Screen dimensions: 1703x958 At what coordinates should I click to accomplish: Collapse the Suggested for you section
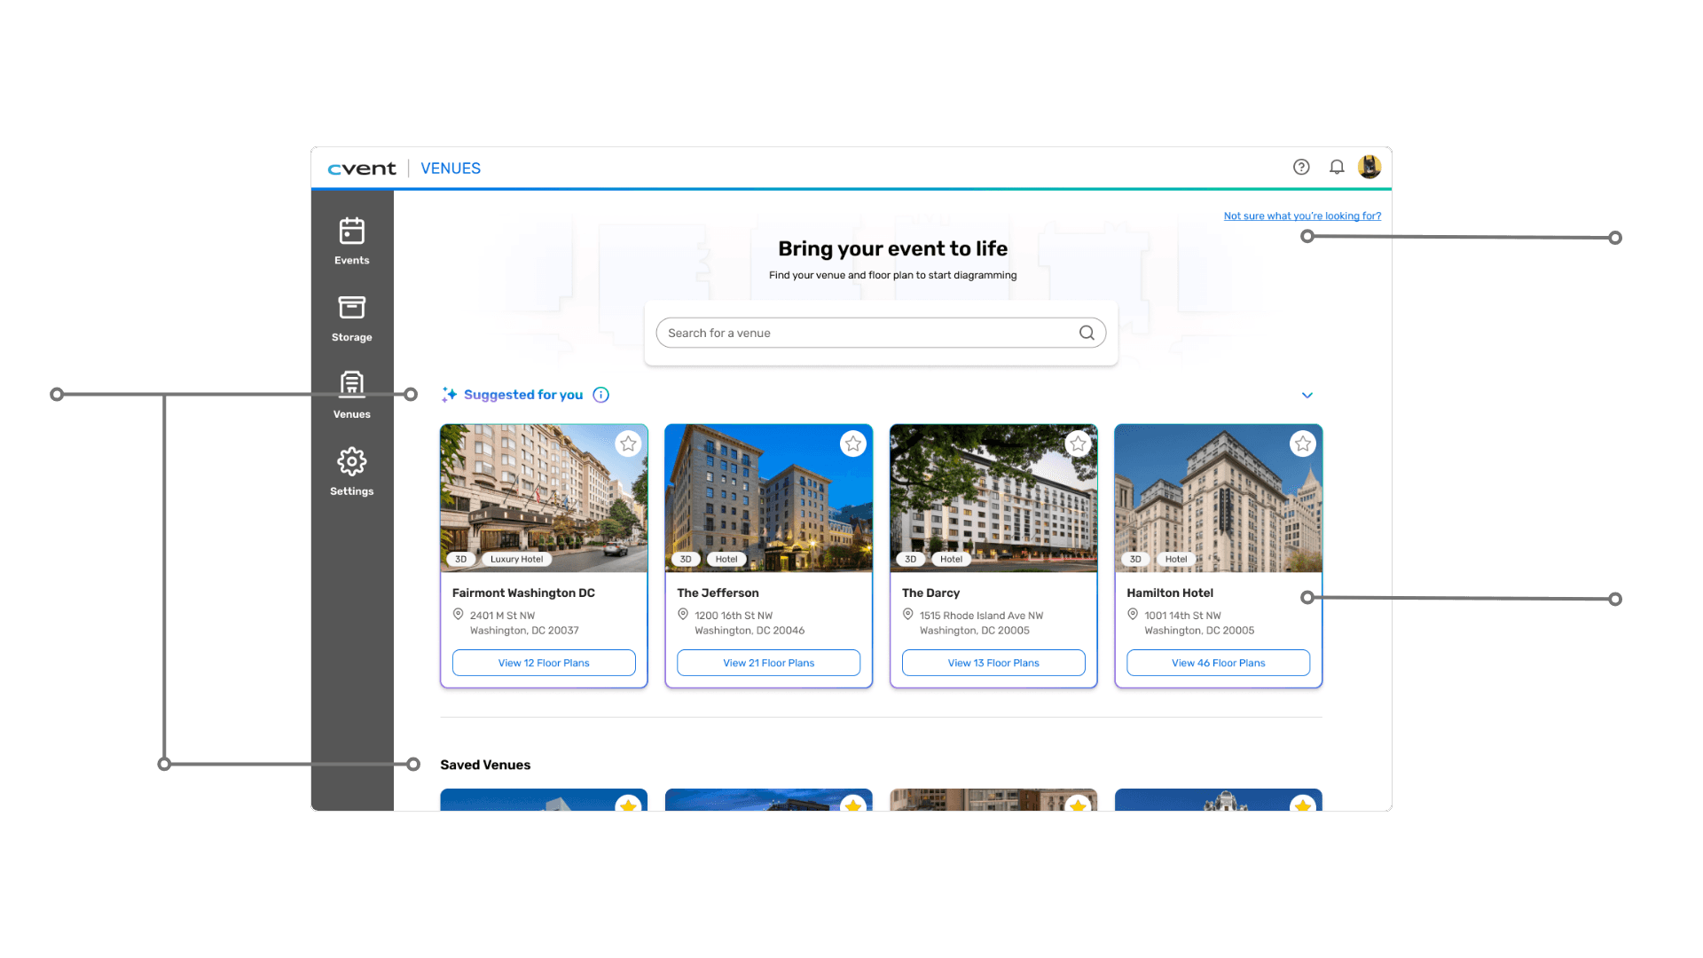1307,396
